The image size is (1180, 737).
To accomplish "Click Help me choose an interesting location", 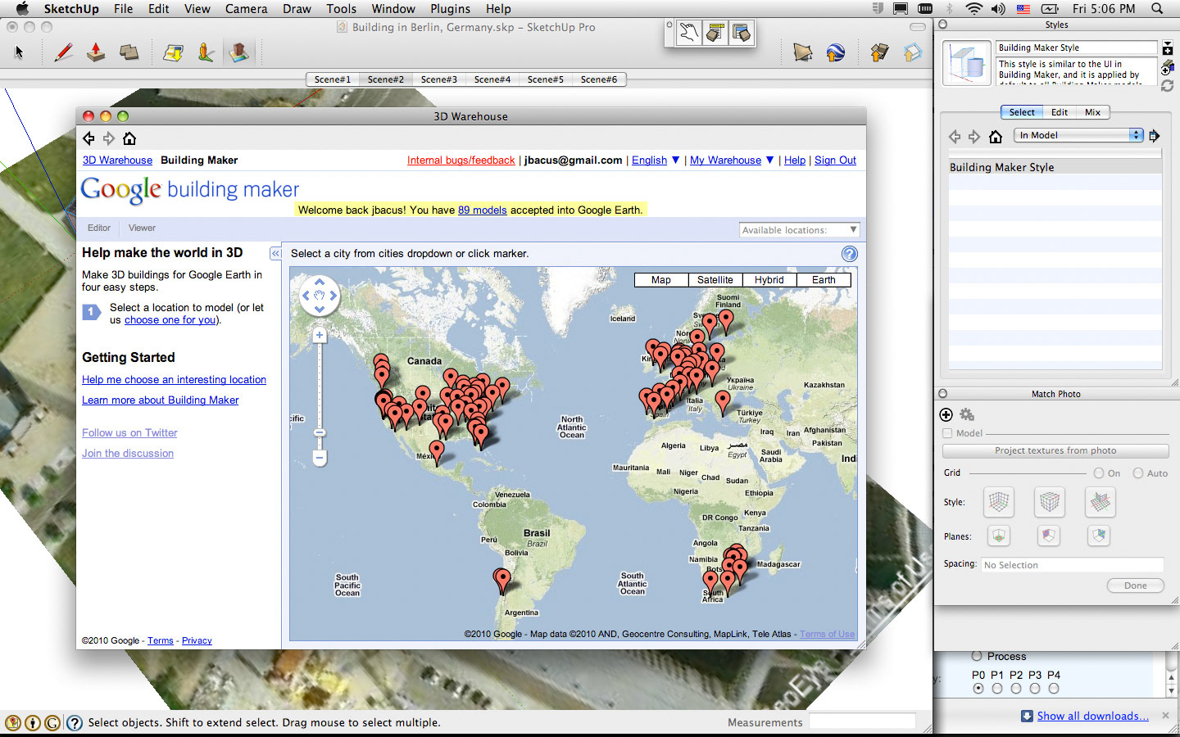I will click(174, 380).
